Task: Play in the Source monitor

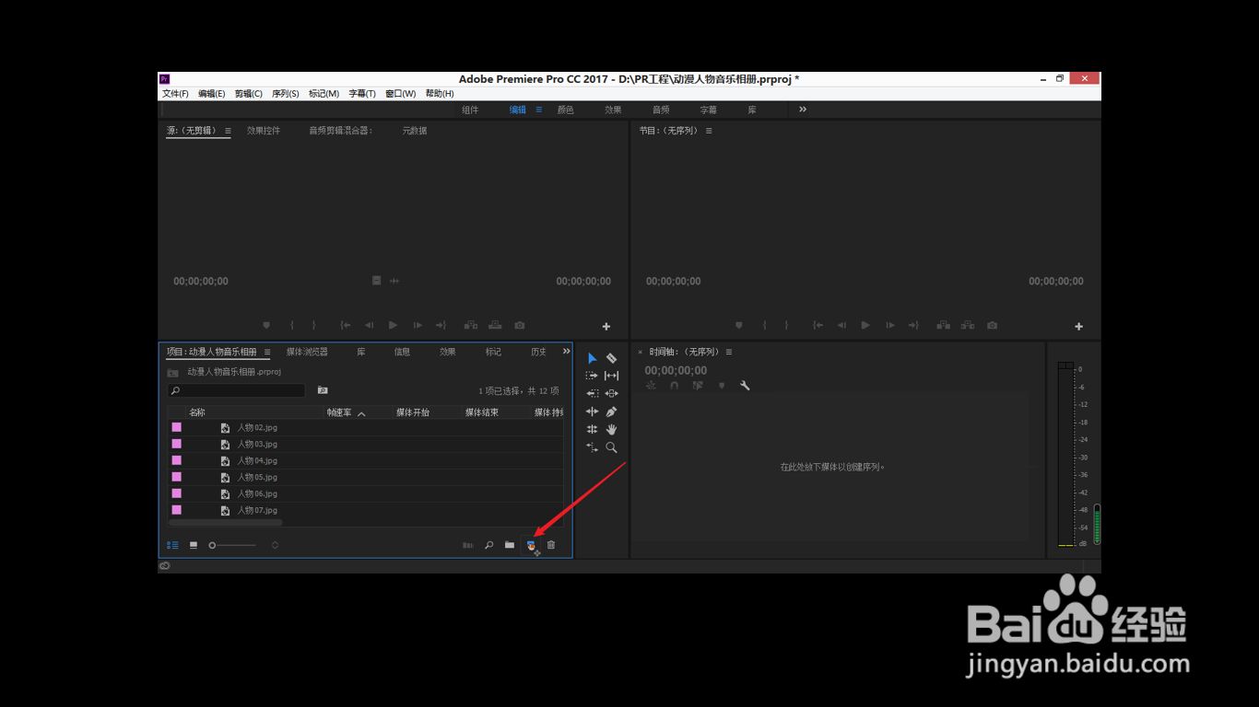Action: [394, 325]
